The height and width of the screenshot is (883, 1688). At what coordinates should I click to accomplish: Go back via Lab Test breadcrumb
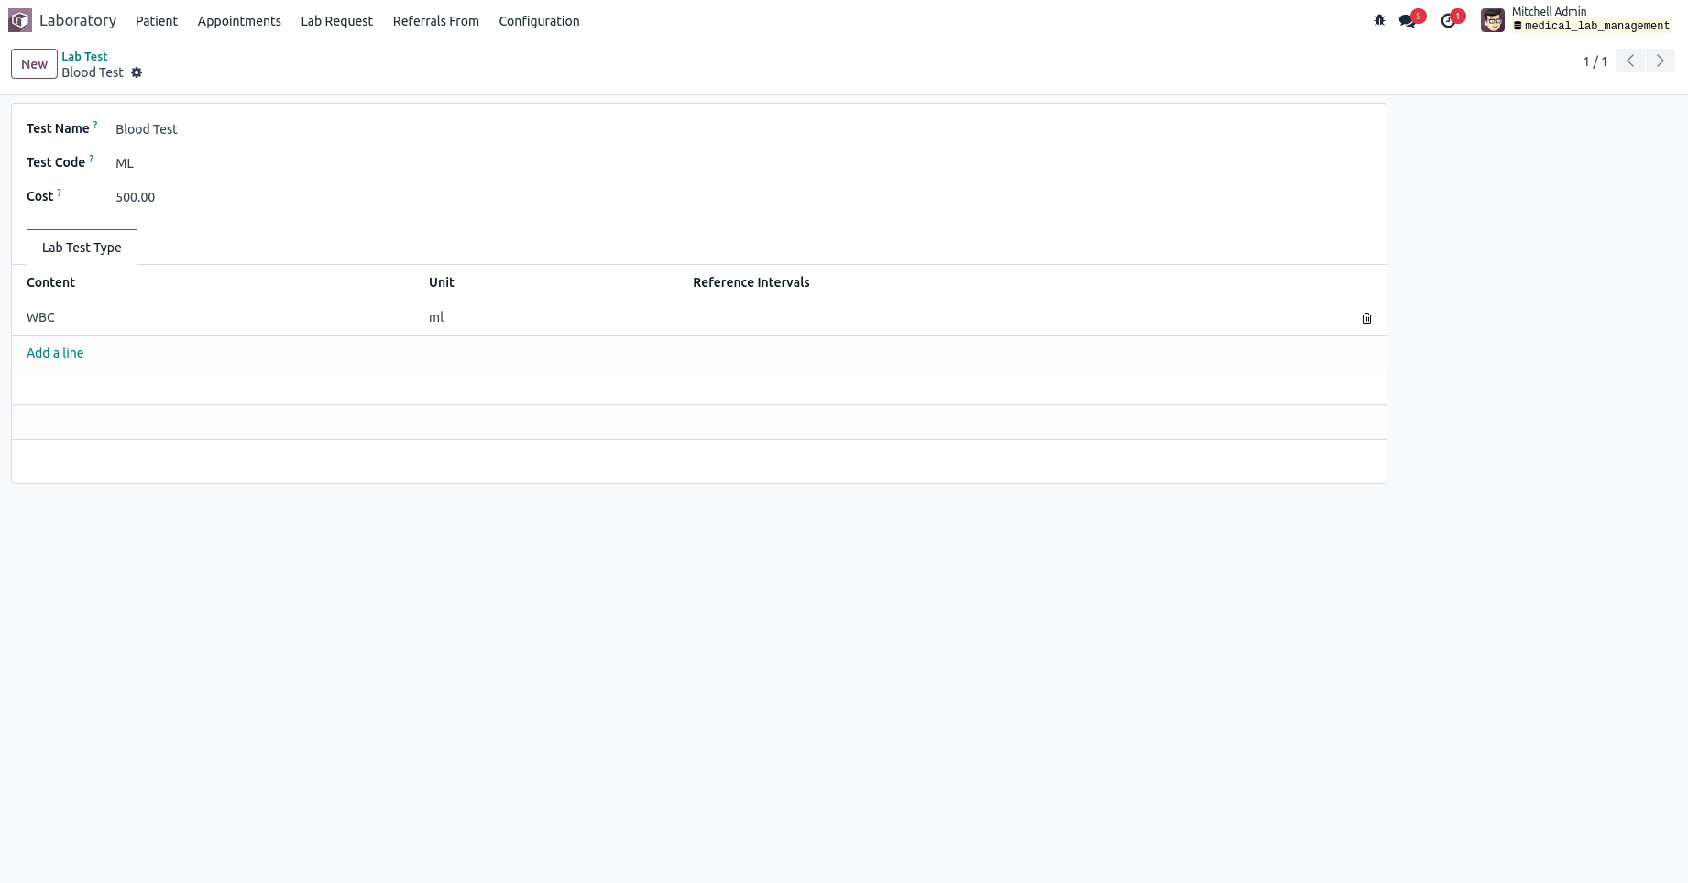pos(84,56)
